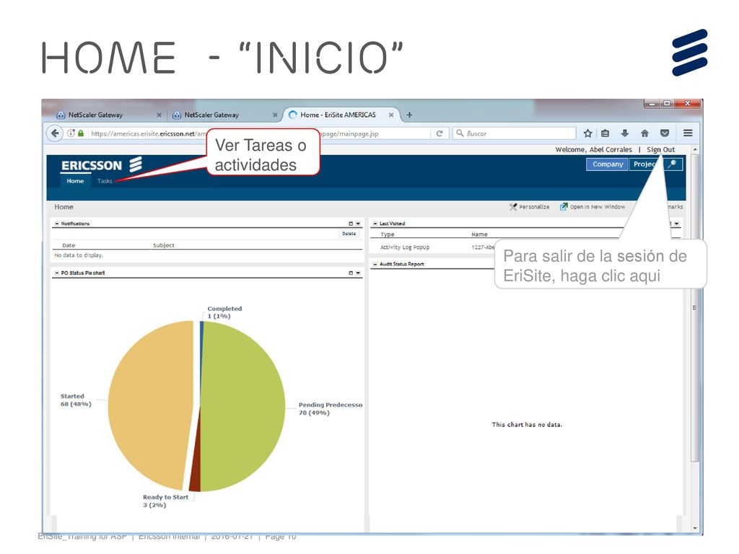Select the dark red Ready to Start slice
Image resolution: width=739 pixels, height=554 pixels.
click(x=195, y=471)
